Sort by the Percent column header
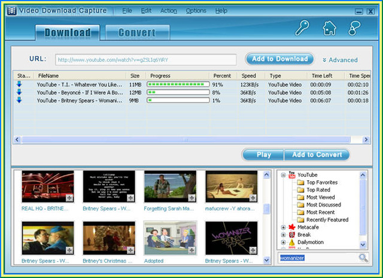Viewport: 383px width, 278px height. (x=222, y=75)
